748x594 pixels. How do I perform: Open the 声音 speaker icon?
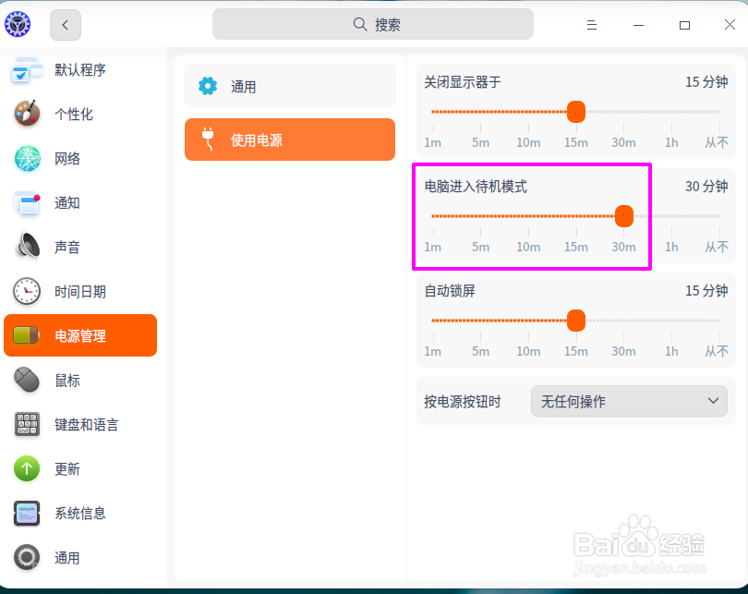click(x=28, y=246)
